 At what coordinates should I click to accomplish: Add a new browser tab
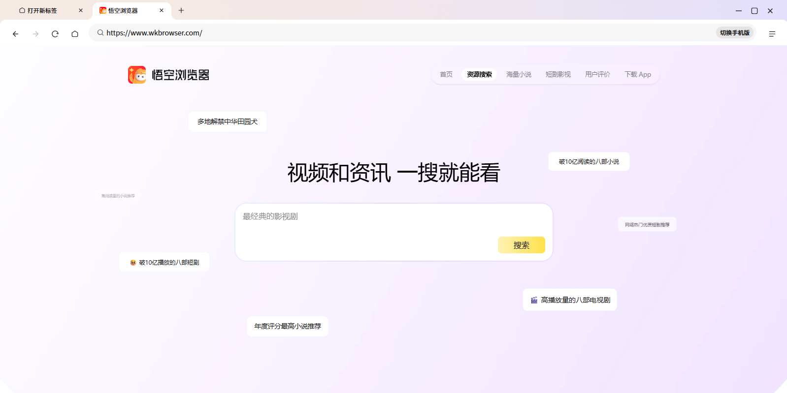tap(181, 10)
